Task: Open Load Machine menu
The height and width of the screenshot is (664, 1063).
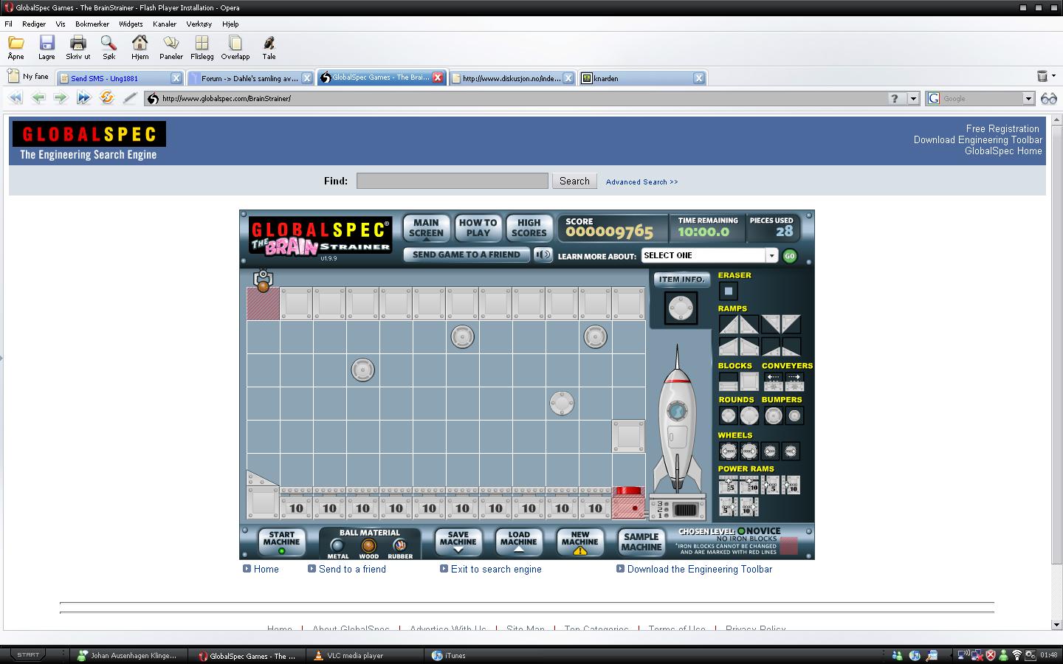Action: tap(518, 542)
